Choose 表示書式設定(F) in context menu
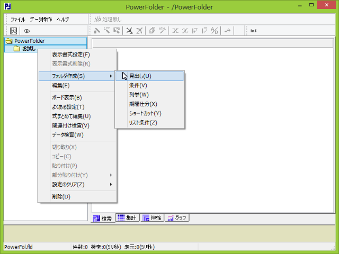 77,55
